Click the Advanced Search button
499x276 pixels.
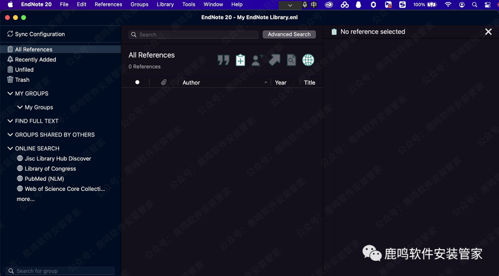[x=289, y=34]
